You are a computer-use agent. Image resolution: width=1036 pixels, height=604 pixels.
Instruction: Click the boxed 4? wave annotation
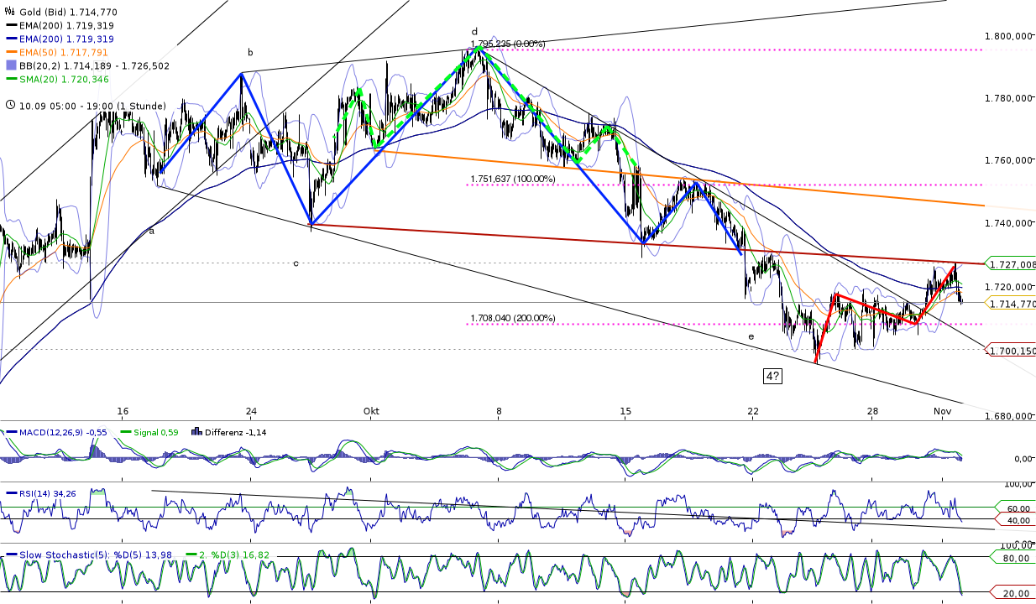point(772,375)
